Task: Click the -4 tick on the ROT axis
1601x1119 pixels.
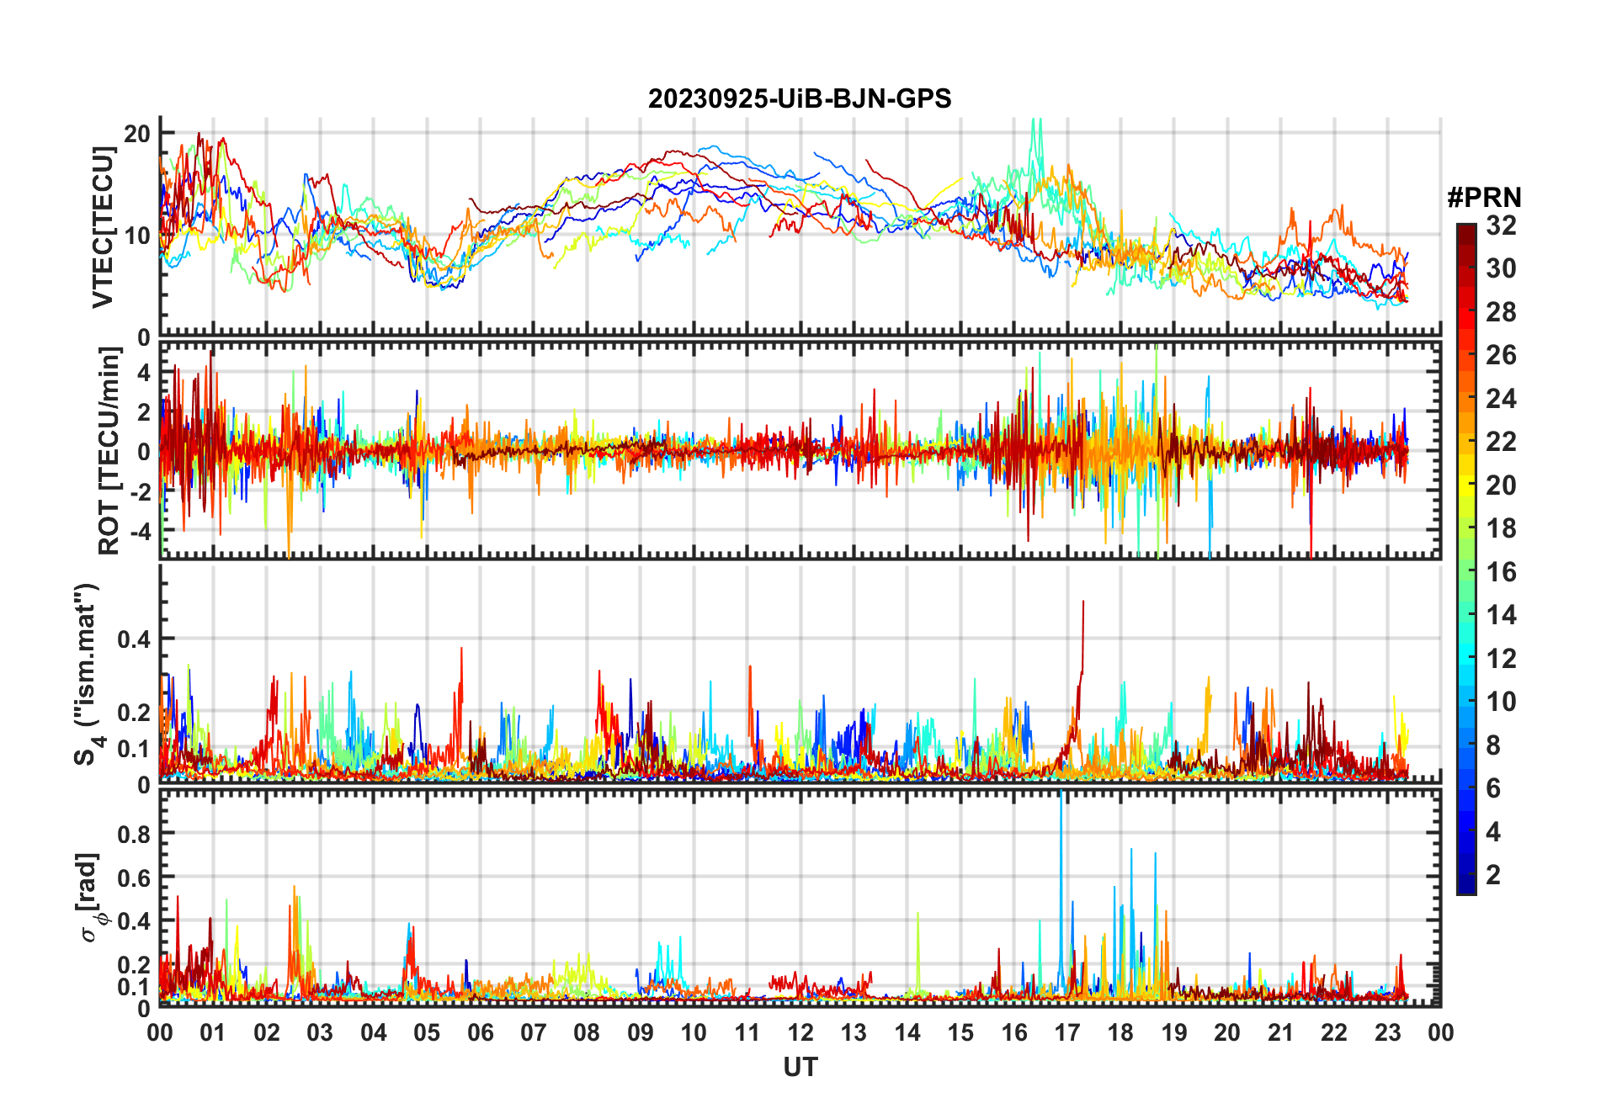Action: click(x=140, y=531)
